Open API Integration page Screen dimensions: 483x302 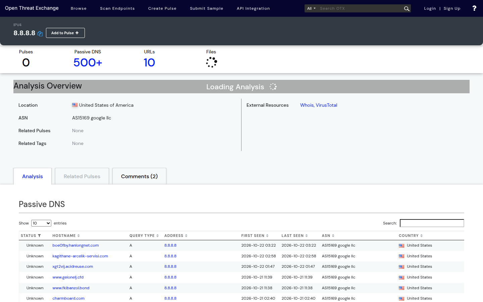(253, 8)
